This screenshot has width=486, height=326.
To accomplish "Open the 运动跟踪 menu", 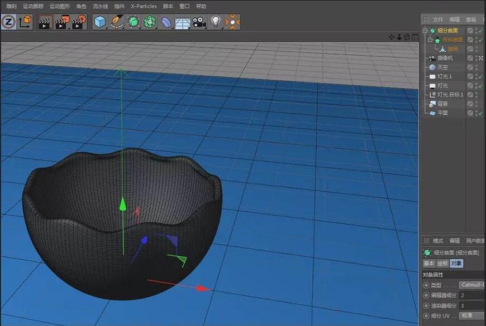I will point(33,6).
